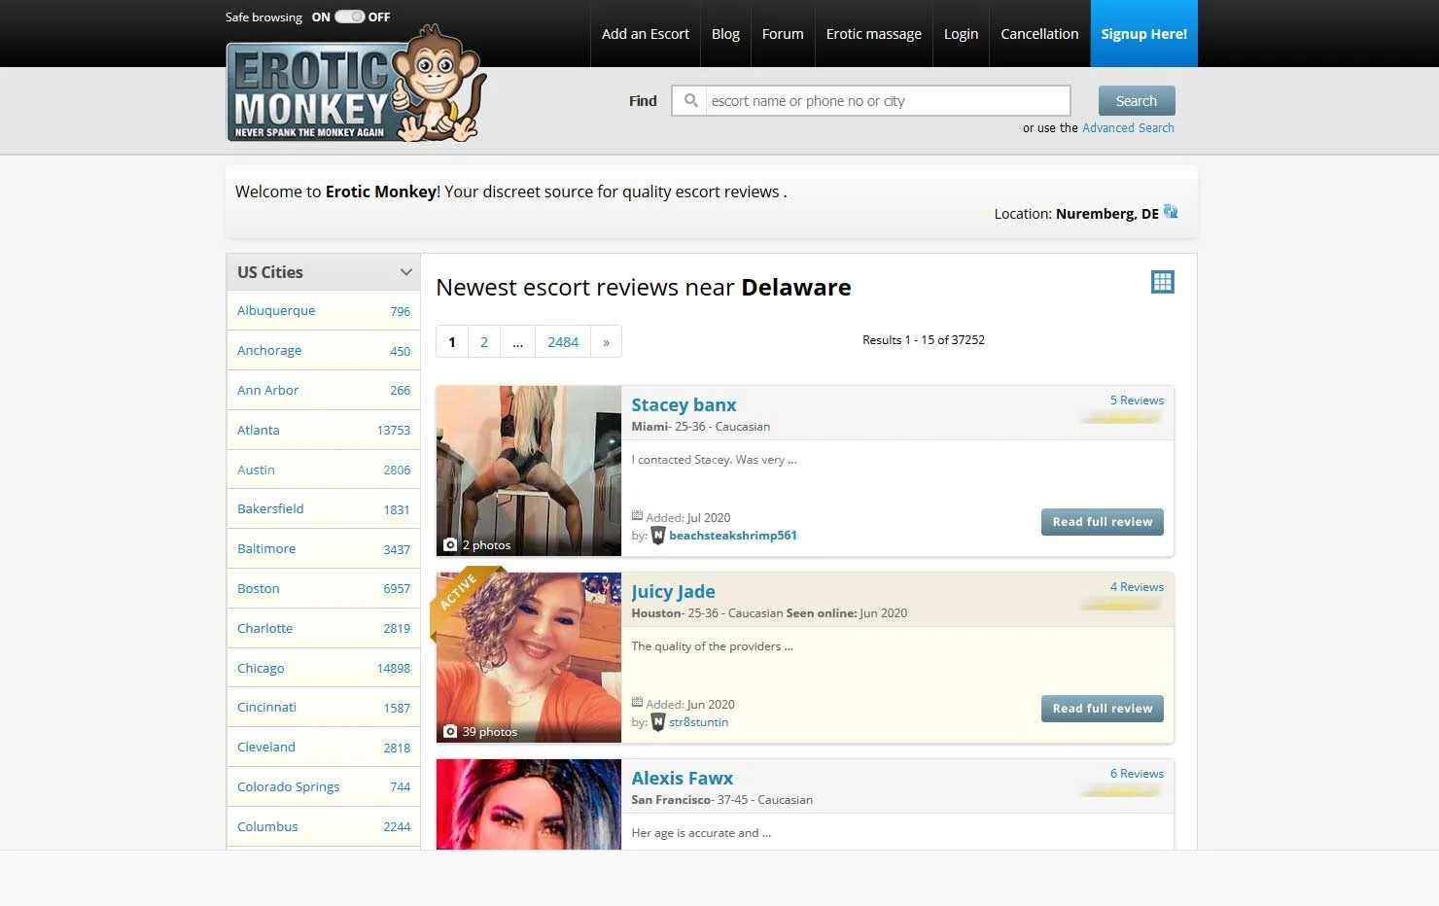
Task: Open Juicy Jade thumbnail photo
Action: (x=529, y=658)
